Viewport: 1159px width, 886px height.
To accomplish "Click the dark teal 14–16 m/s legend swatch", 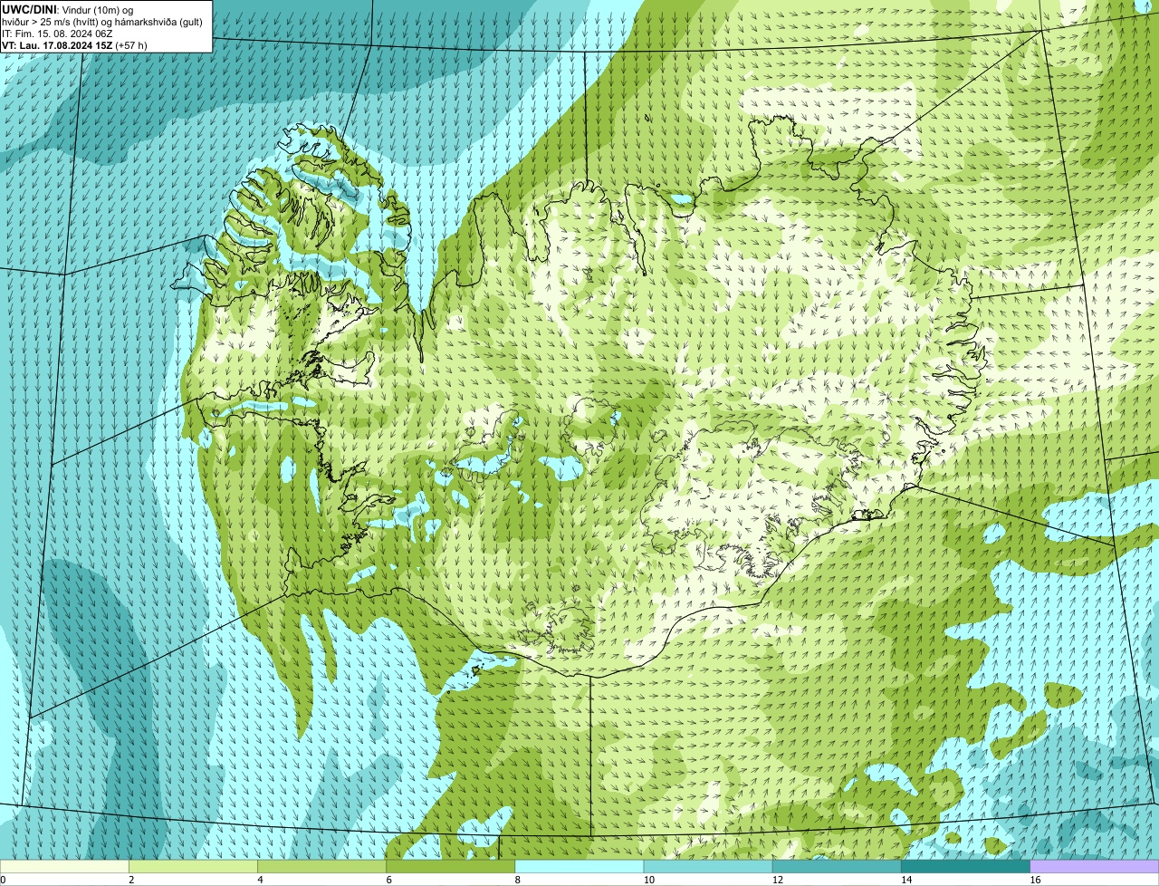I will (966, 866).
